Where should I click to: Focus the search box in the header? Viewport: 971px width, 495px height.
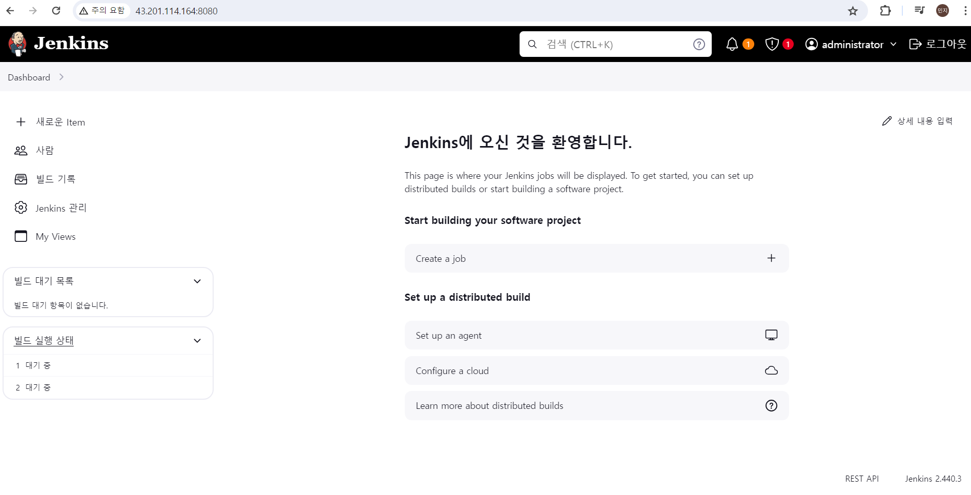615,44
